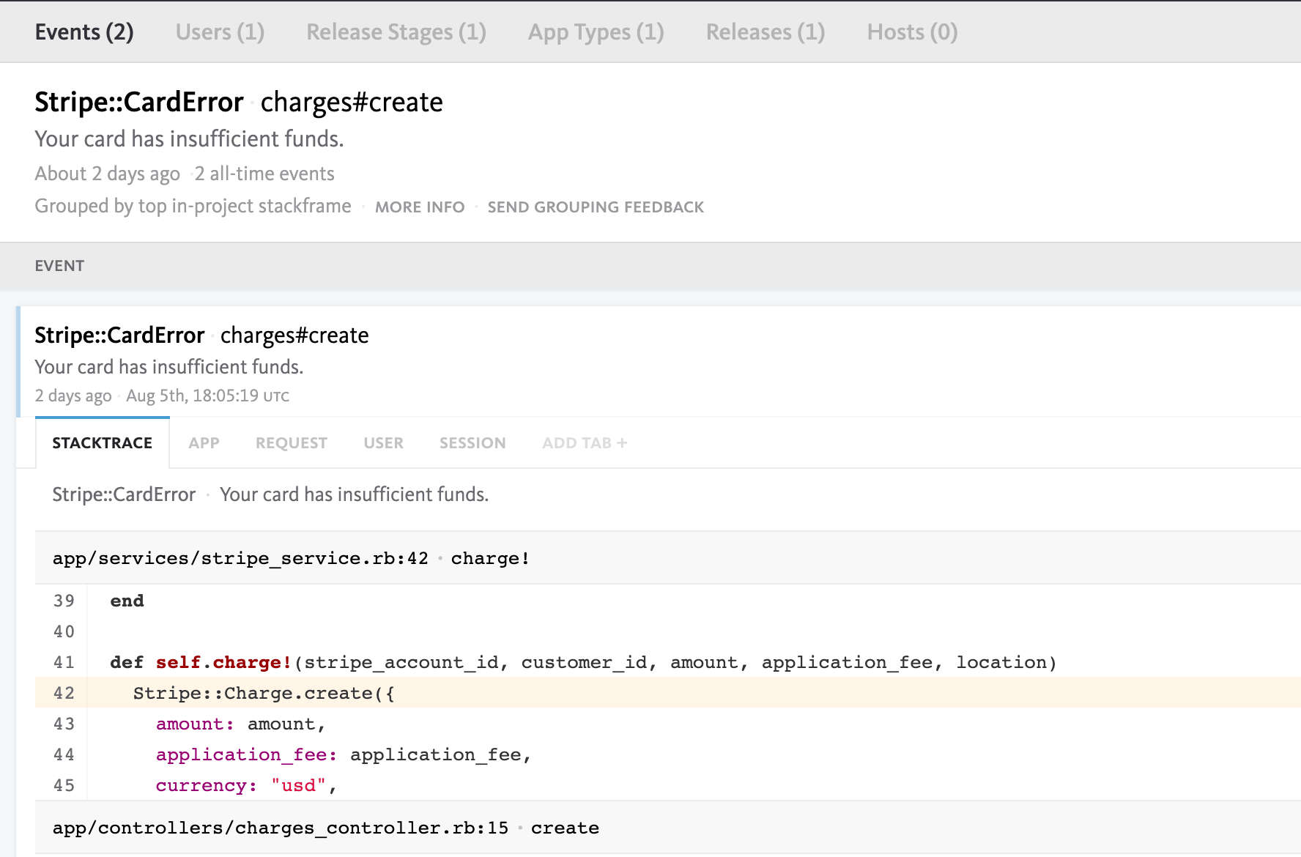Screen dimensions: 1301x857
Task: Click line 43 'amount: amount,' code
Action: pos(240,724)
